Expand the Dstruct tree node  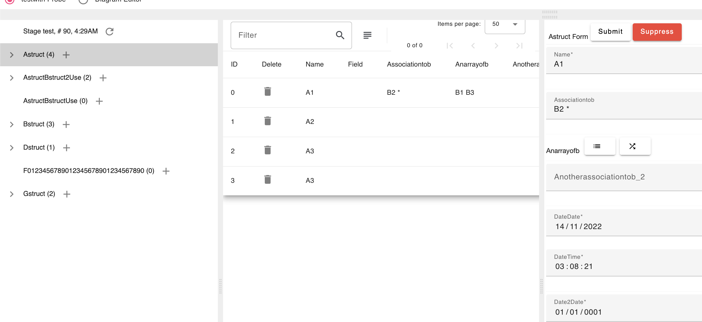pos(12,148)
